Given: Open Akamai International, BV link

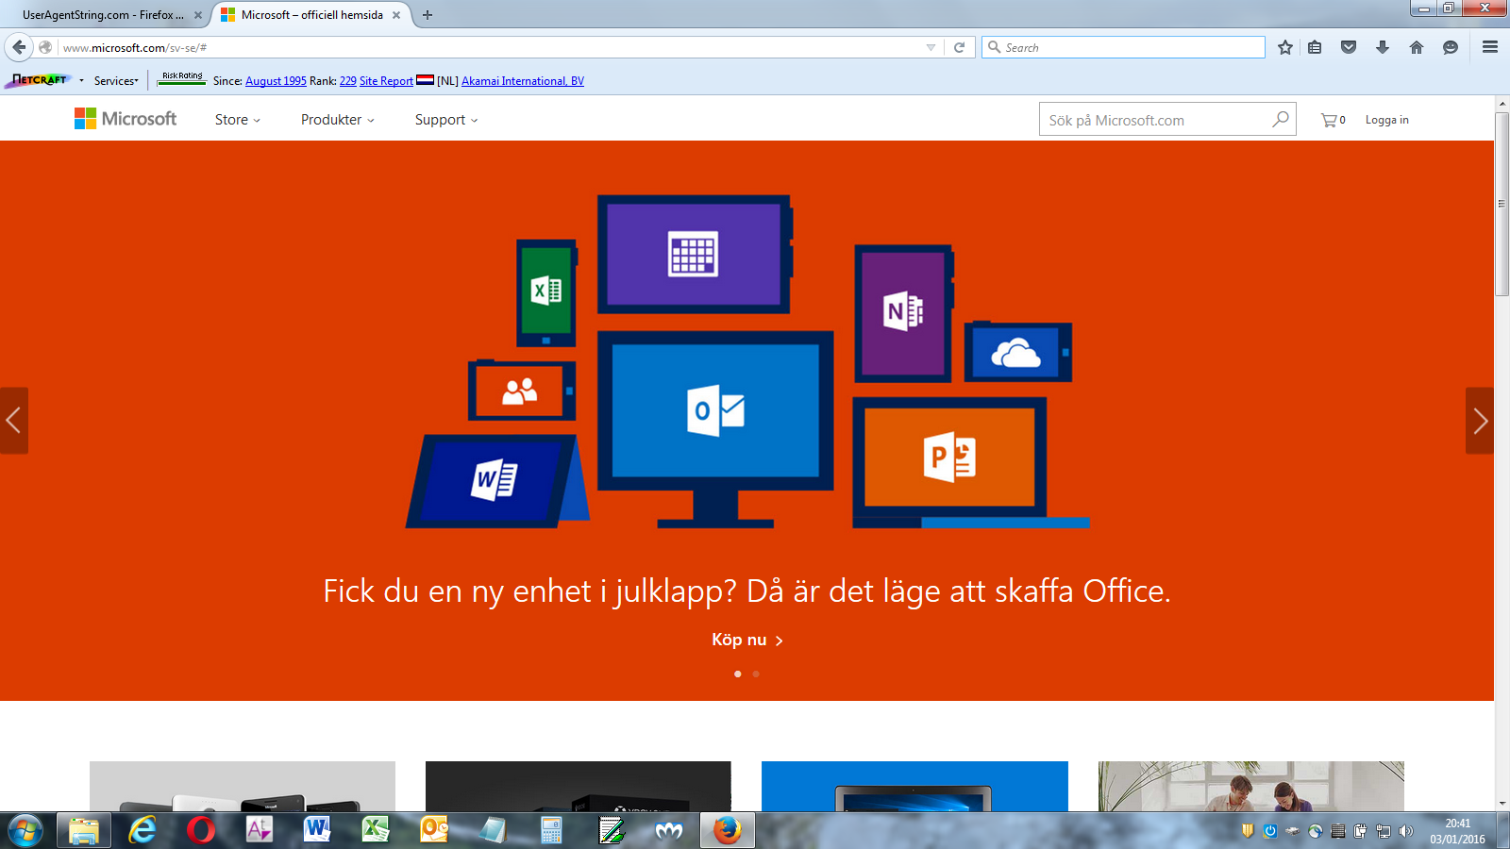Looking at the screenshot, I should 523,81.
